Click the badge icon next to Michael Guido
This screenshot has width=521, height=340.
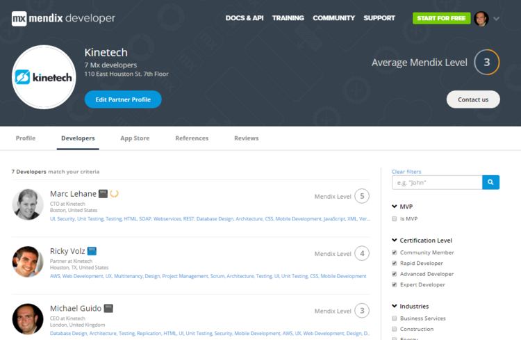coord(108,309)
